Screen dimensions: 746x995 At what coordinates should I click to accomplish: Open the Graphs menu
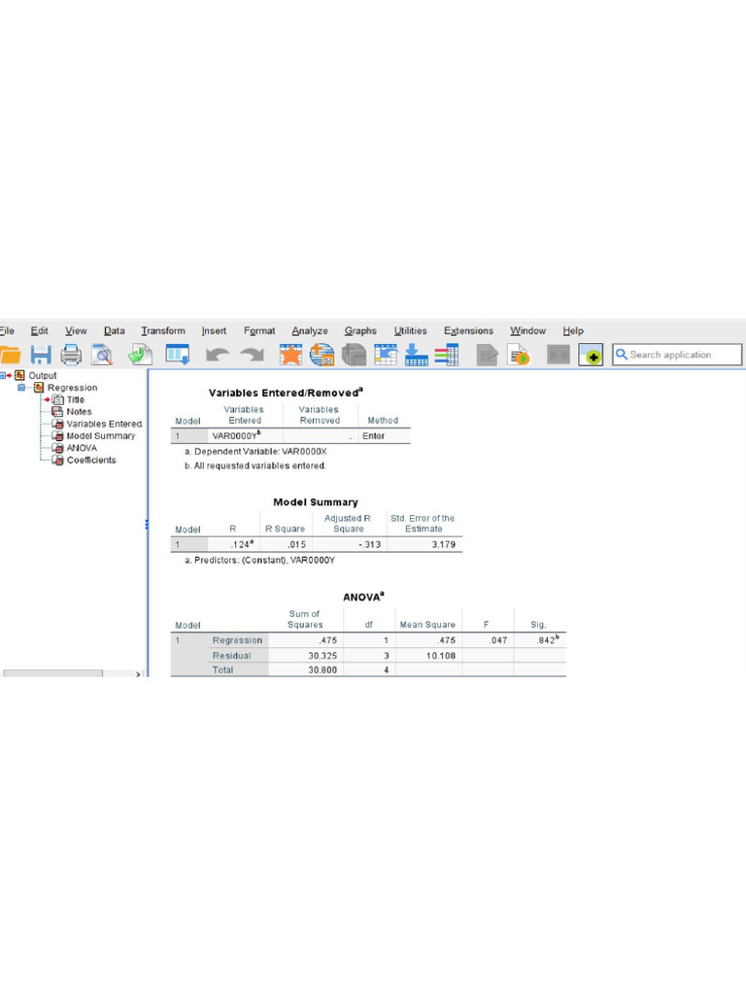[360, 330]
